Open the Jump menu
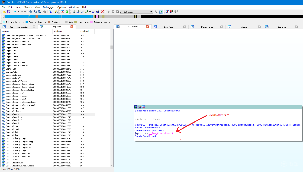 tap(18, 7)
